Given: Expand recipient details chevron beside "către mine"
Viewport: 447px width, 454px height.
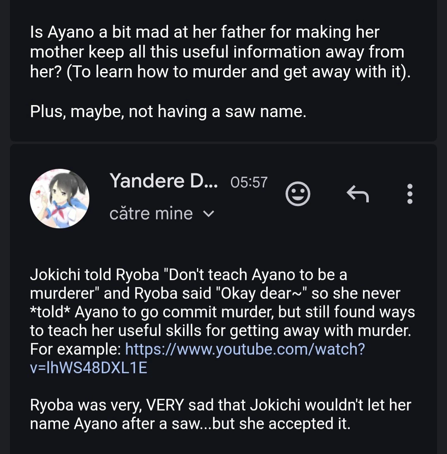Looking at the screenshot, I should tap(209, 214).
